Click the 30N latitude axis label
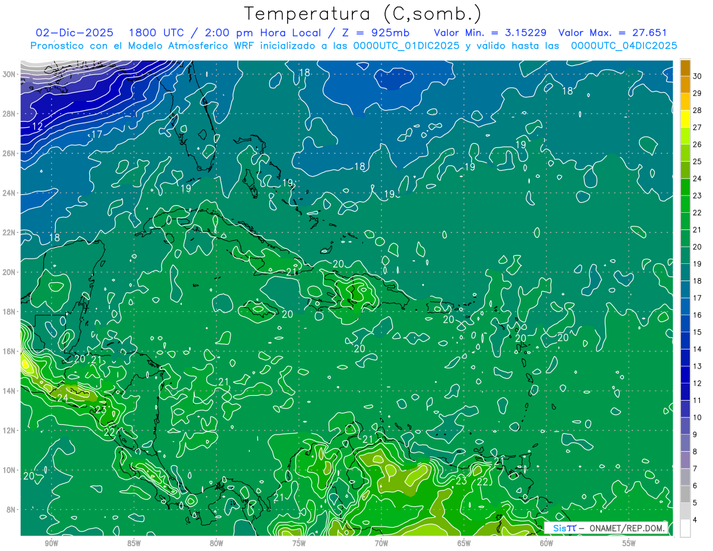 (10, 74)
